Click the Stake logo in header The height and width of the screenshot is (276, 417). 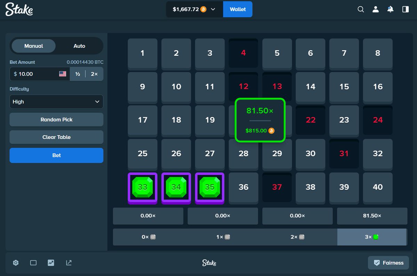pos(19,9)
